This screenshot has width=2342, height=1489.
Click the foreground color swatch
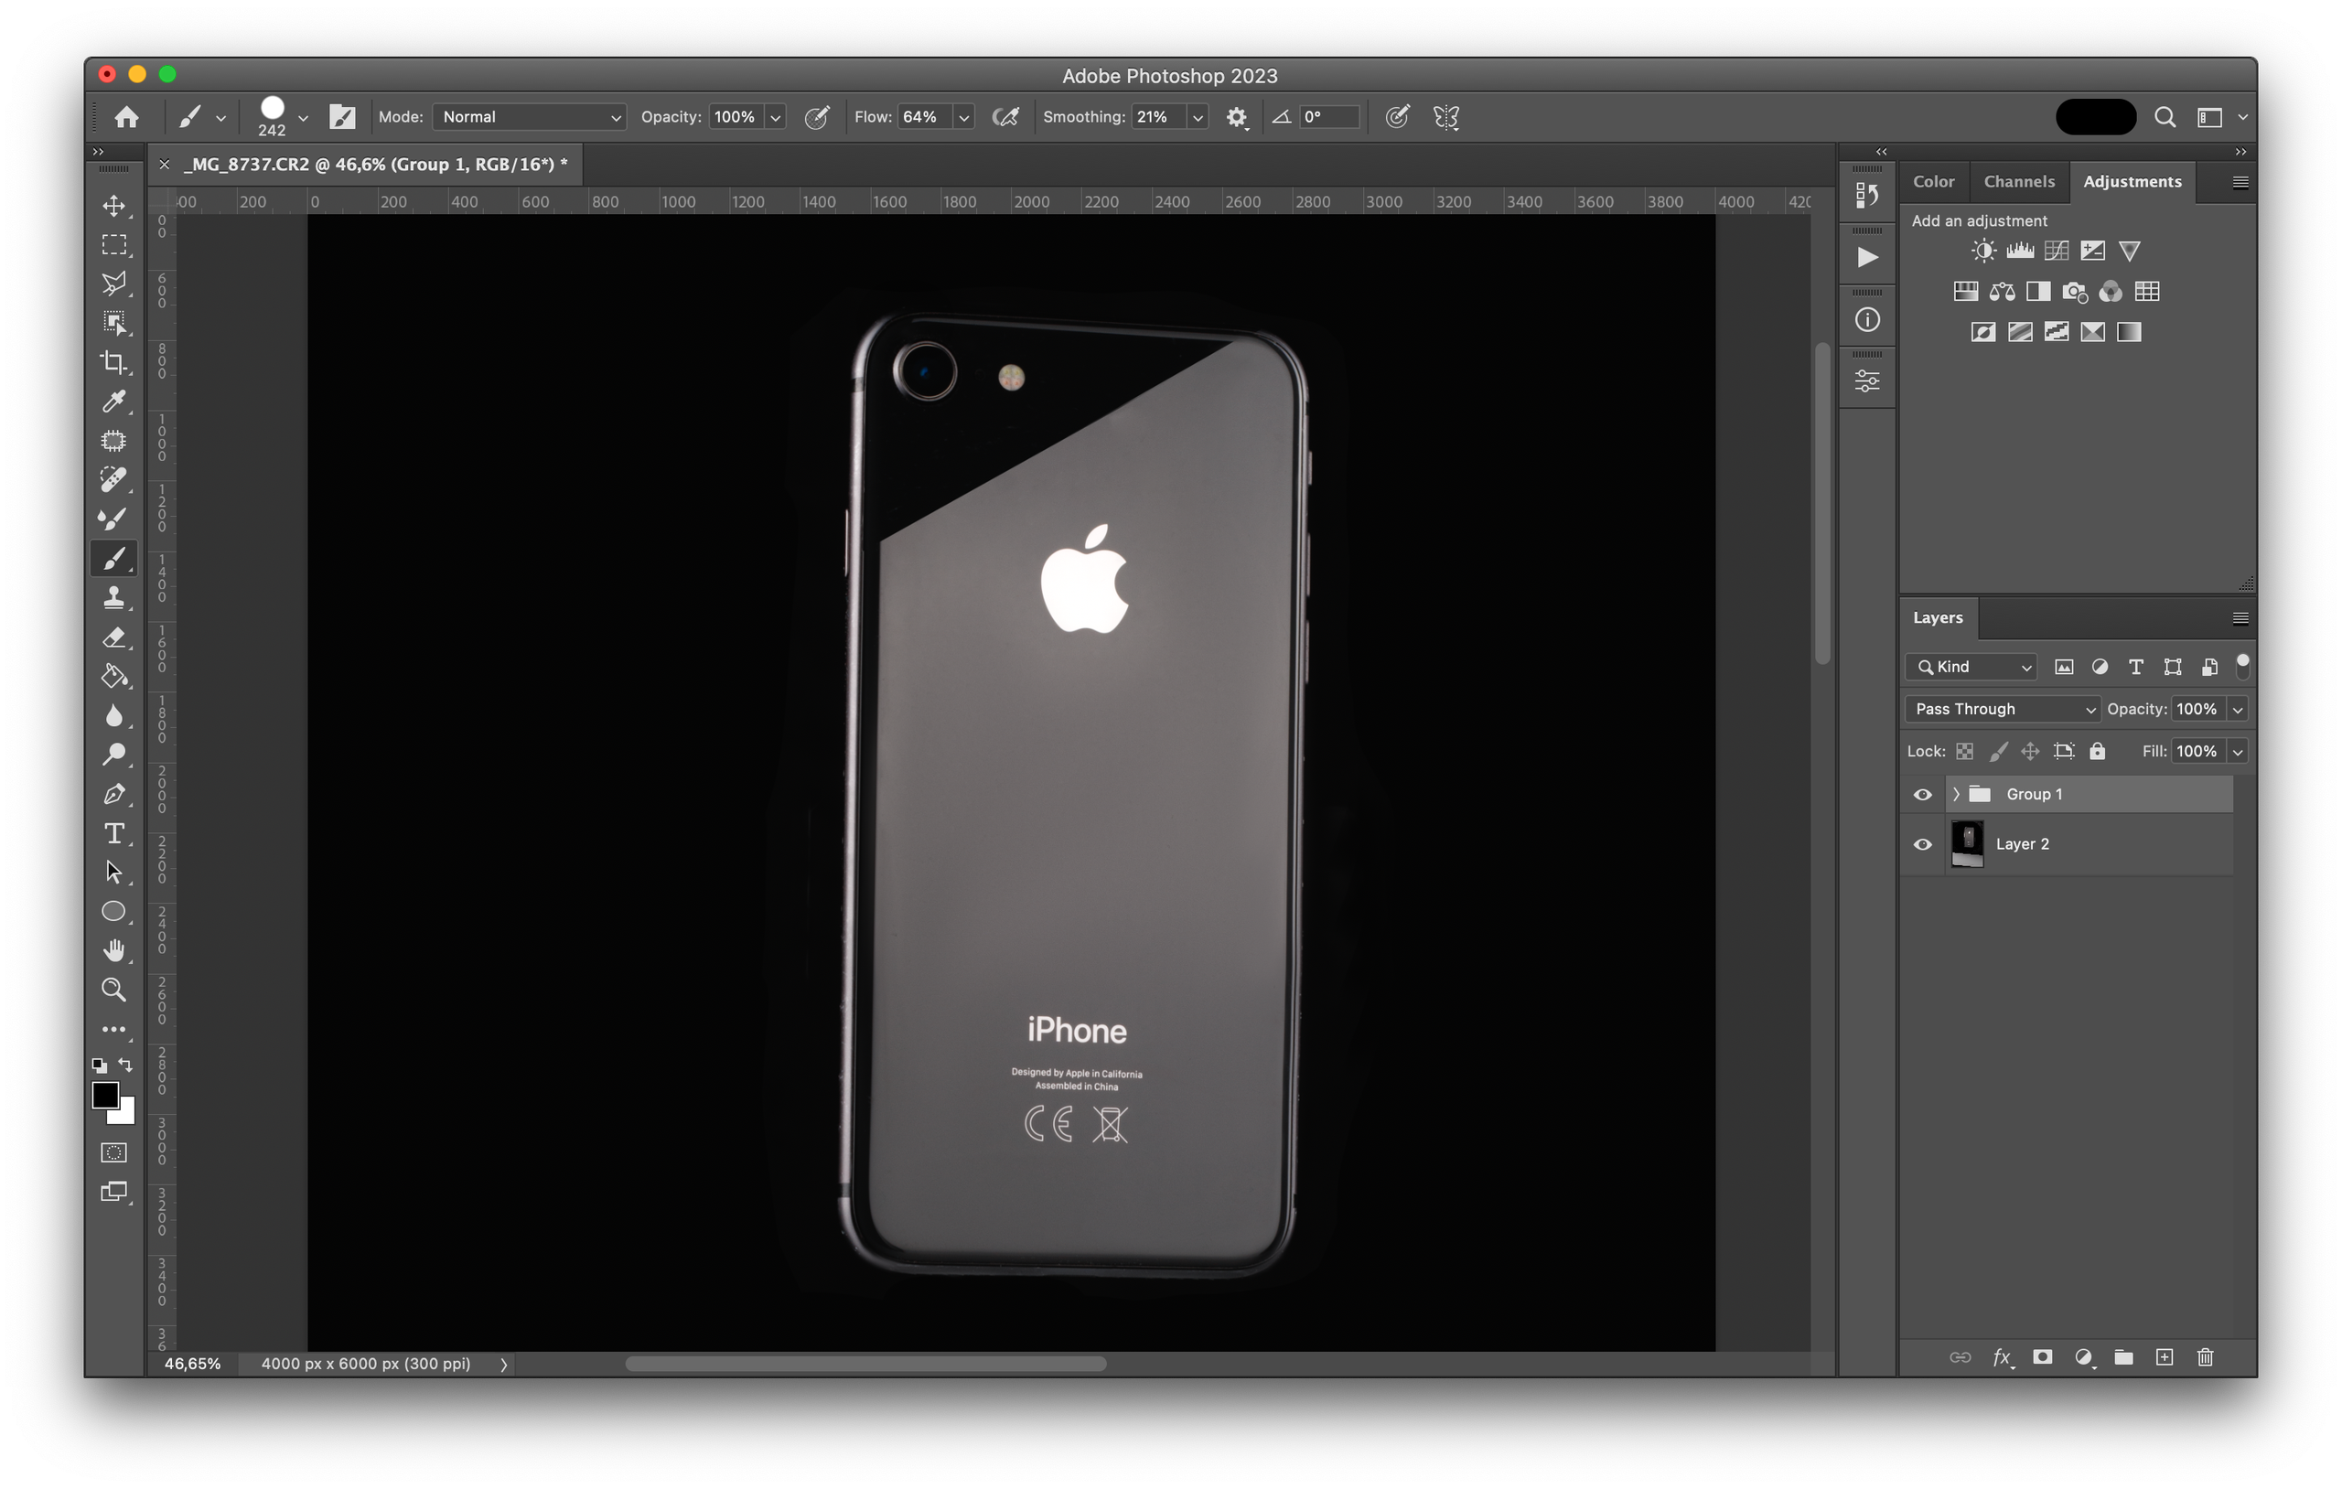coord(105,1095)
